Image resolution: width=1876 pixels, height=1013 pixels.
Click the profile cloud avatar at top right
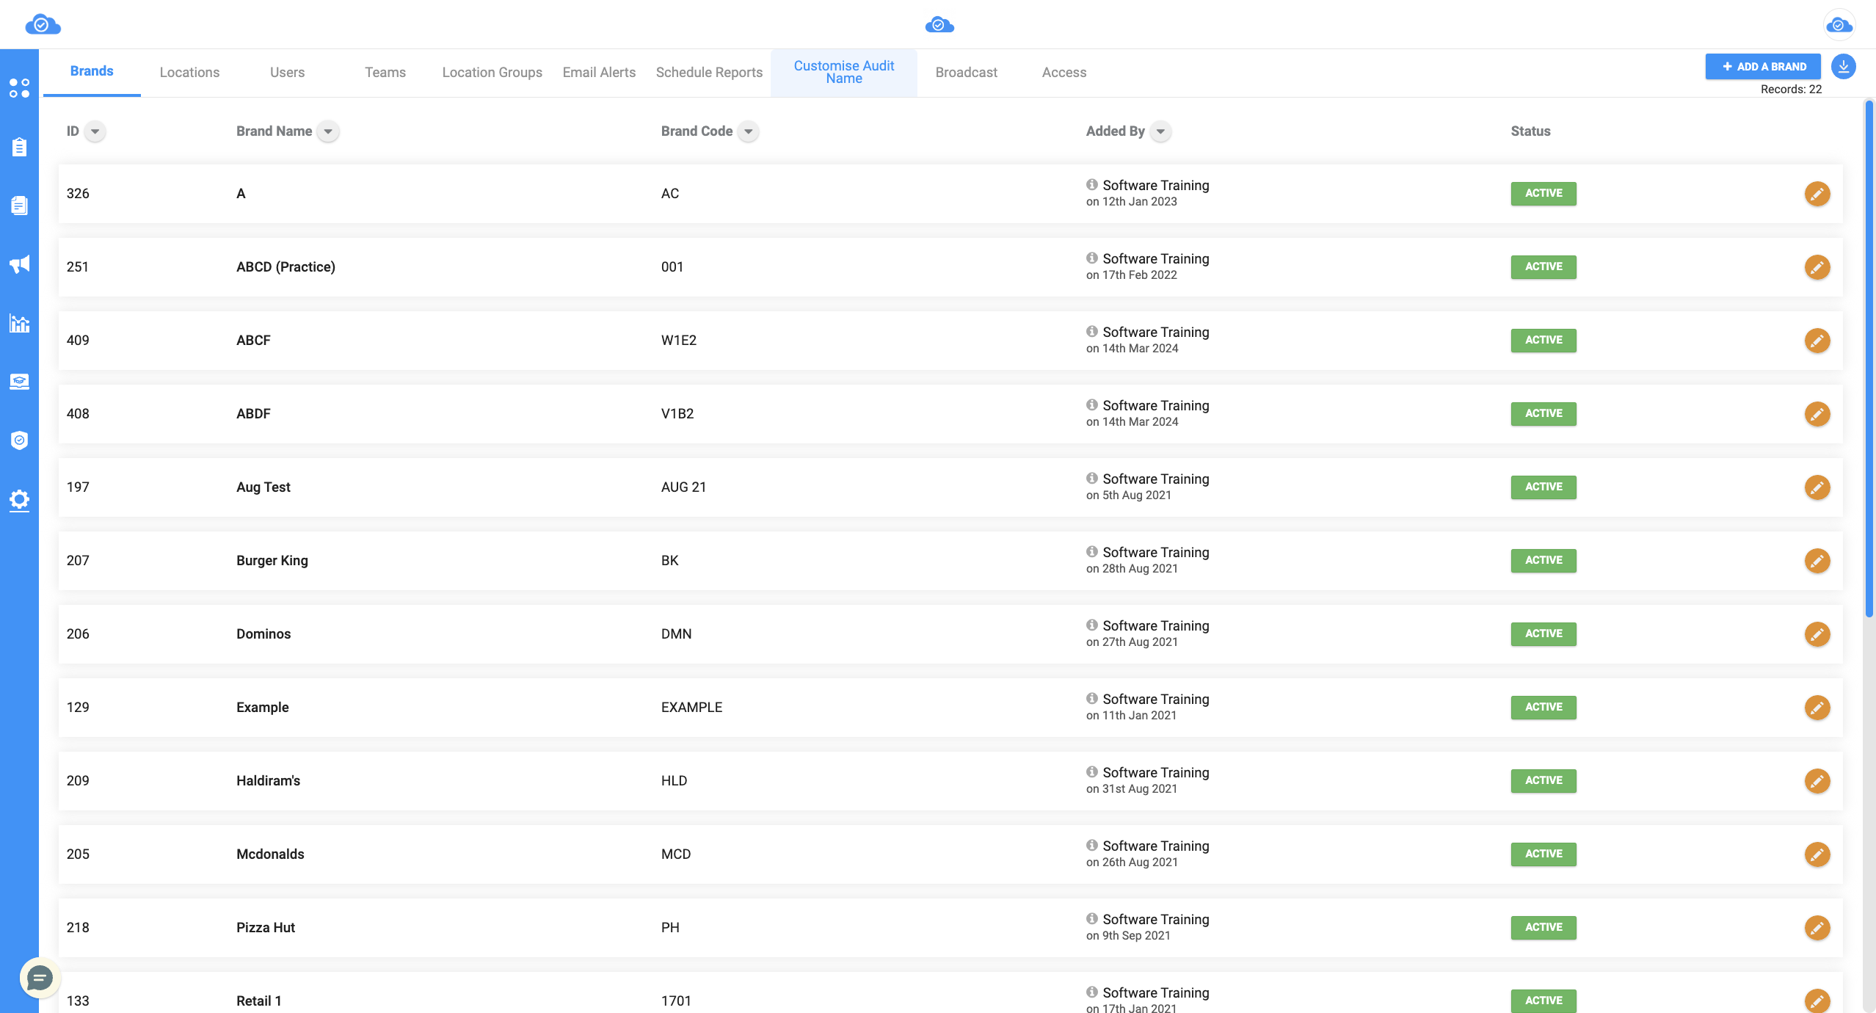(1839, 25)
